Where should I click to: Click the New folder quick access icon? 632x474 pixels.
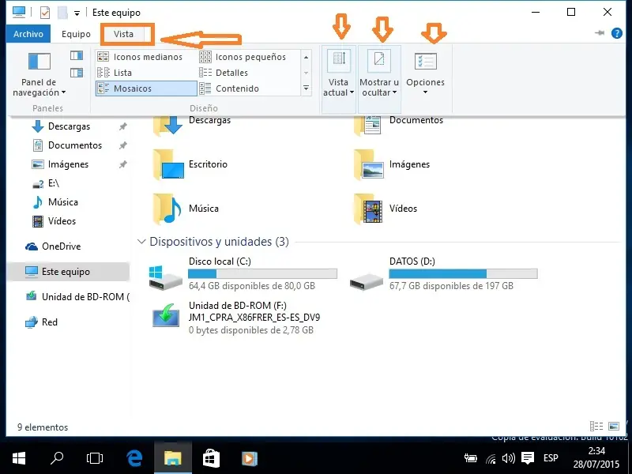62,13
